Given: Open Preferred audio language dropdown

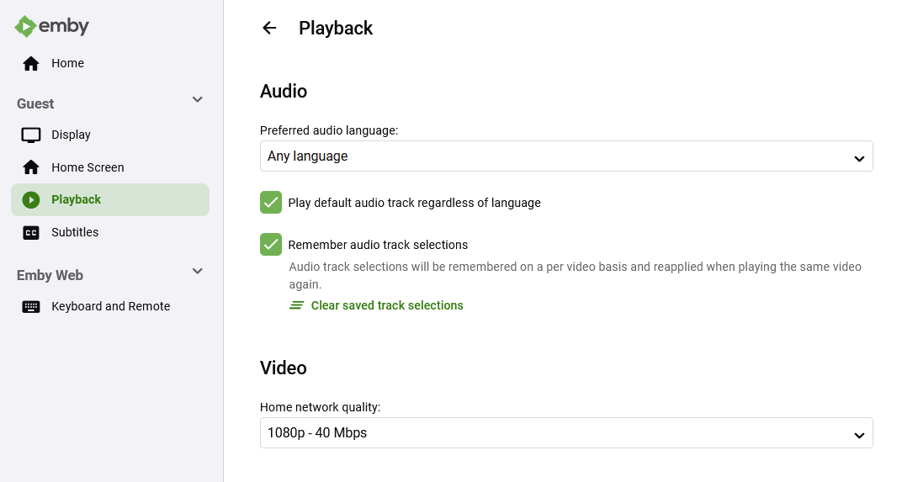Looking at the screenshot, I should tap(565, 156).
